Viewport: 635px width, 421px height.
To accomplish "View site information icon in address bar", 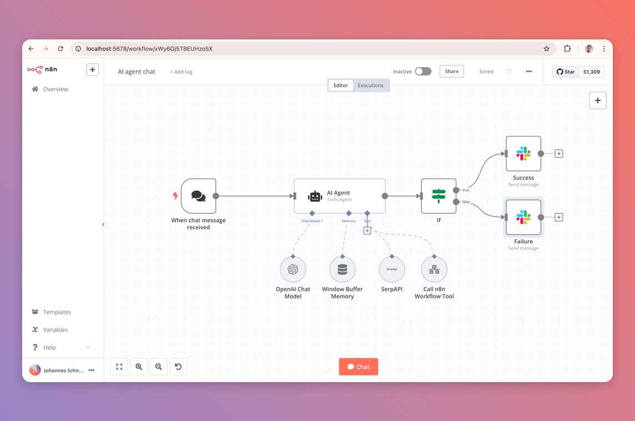I will [78, 49].
